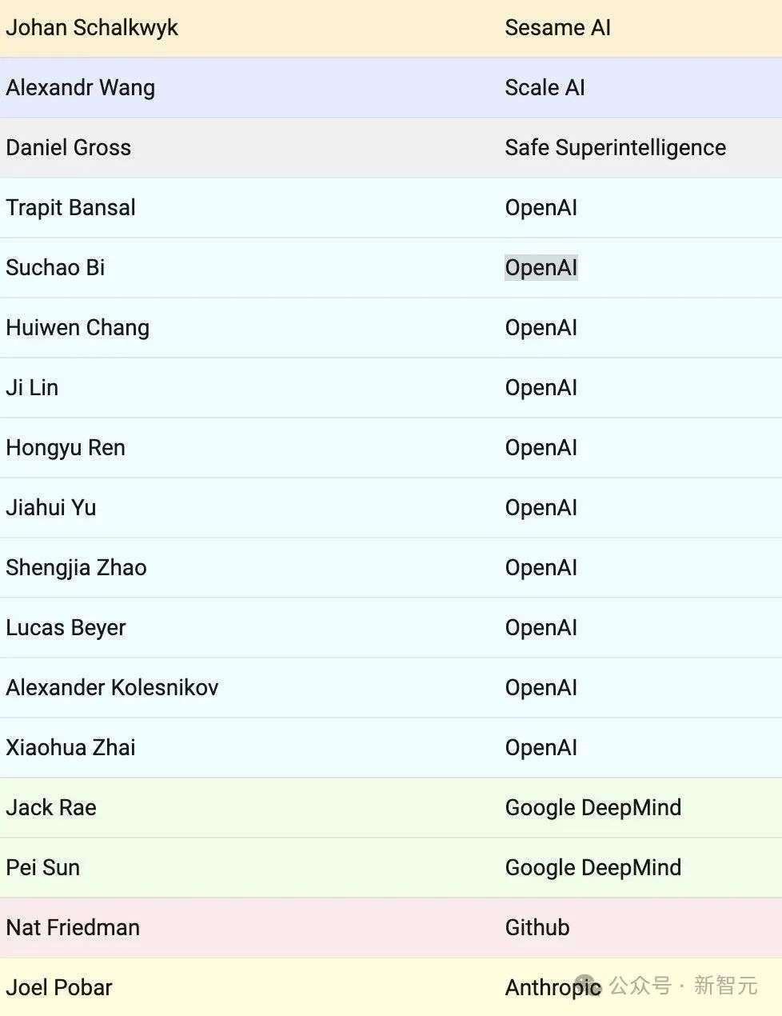Click Google DeepMind next to Jack Rae
782x1016 pixels.
pyautogui.click(x=593, y=808)
